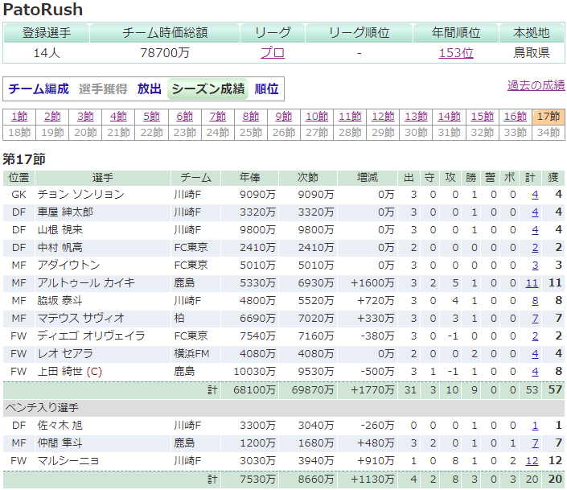Go to round 5節
Viewport: 567px width, 490px height.
pyautogui.click(x=151, y=117)
